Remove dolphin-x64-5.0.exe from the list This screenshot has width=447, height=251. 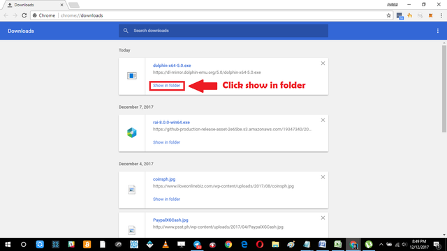(x=323, y=63)
